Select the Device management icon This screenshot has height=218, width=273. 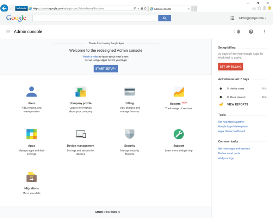(x=80, y=134)
